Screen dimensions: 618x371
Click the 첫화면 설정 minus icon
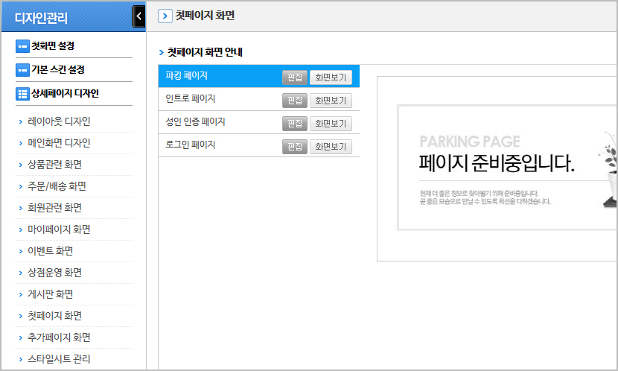coord(22,46)
